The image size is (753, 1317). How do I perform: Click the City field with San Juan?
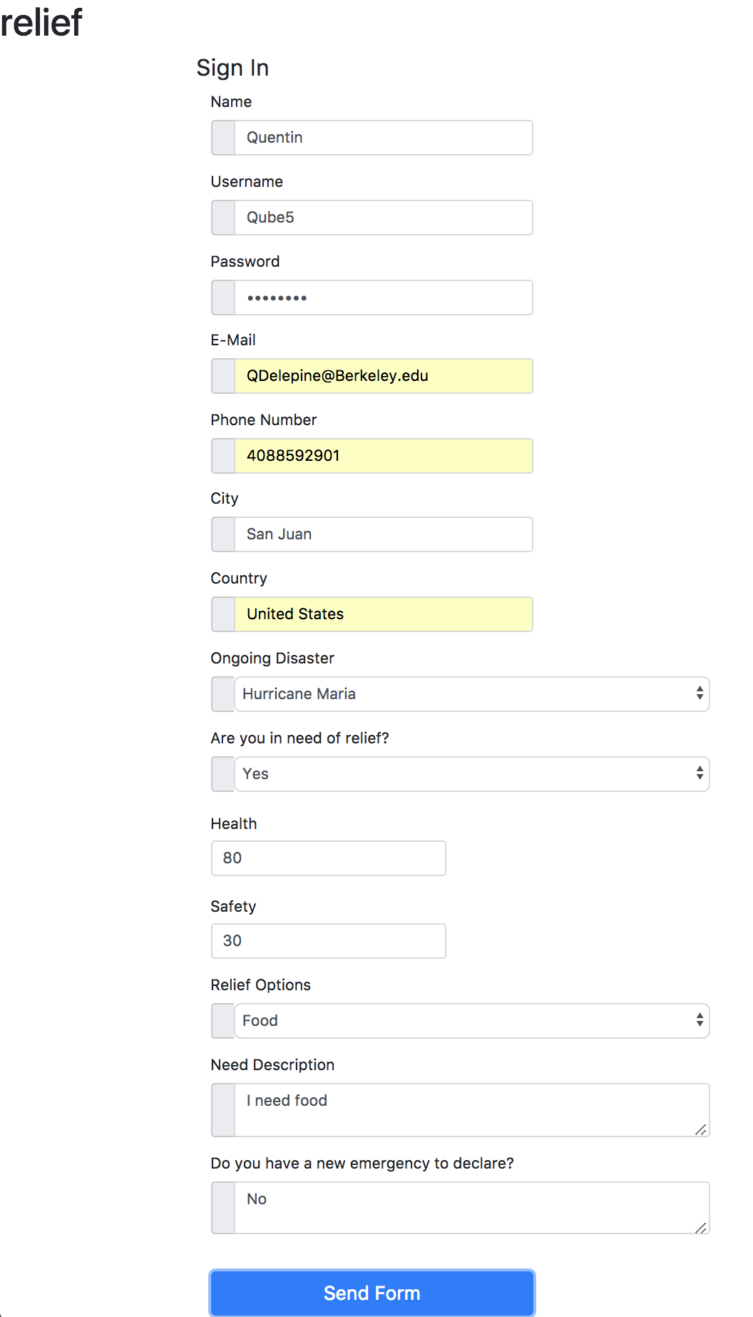coord(383,534)
